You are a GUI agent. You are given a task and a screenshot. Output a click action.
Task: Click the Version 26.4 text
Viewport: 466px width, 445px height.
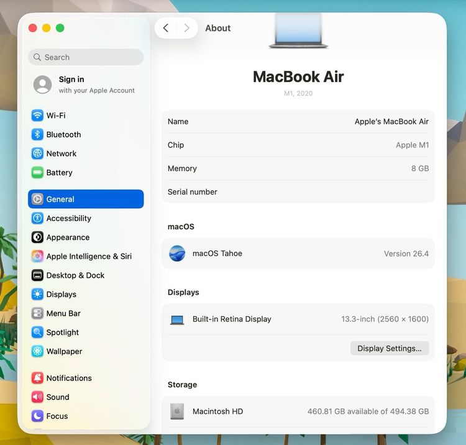click(x=406, y=254)
